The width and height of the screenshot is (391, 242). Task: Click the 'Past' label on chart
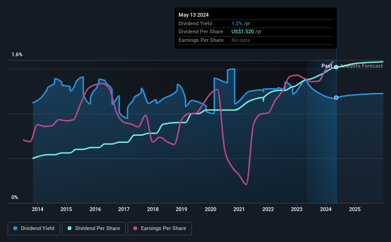click(327, 66)
